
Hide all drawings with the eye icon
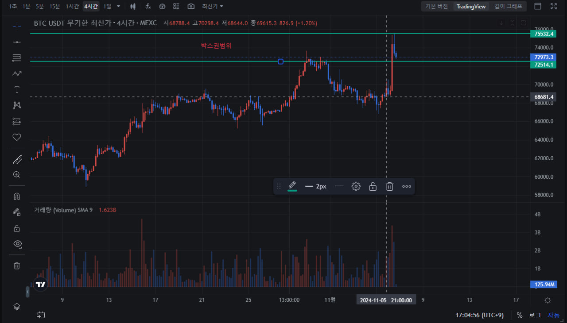point(17,244)
